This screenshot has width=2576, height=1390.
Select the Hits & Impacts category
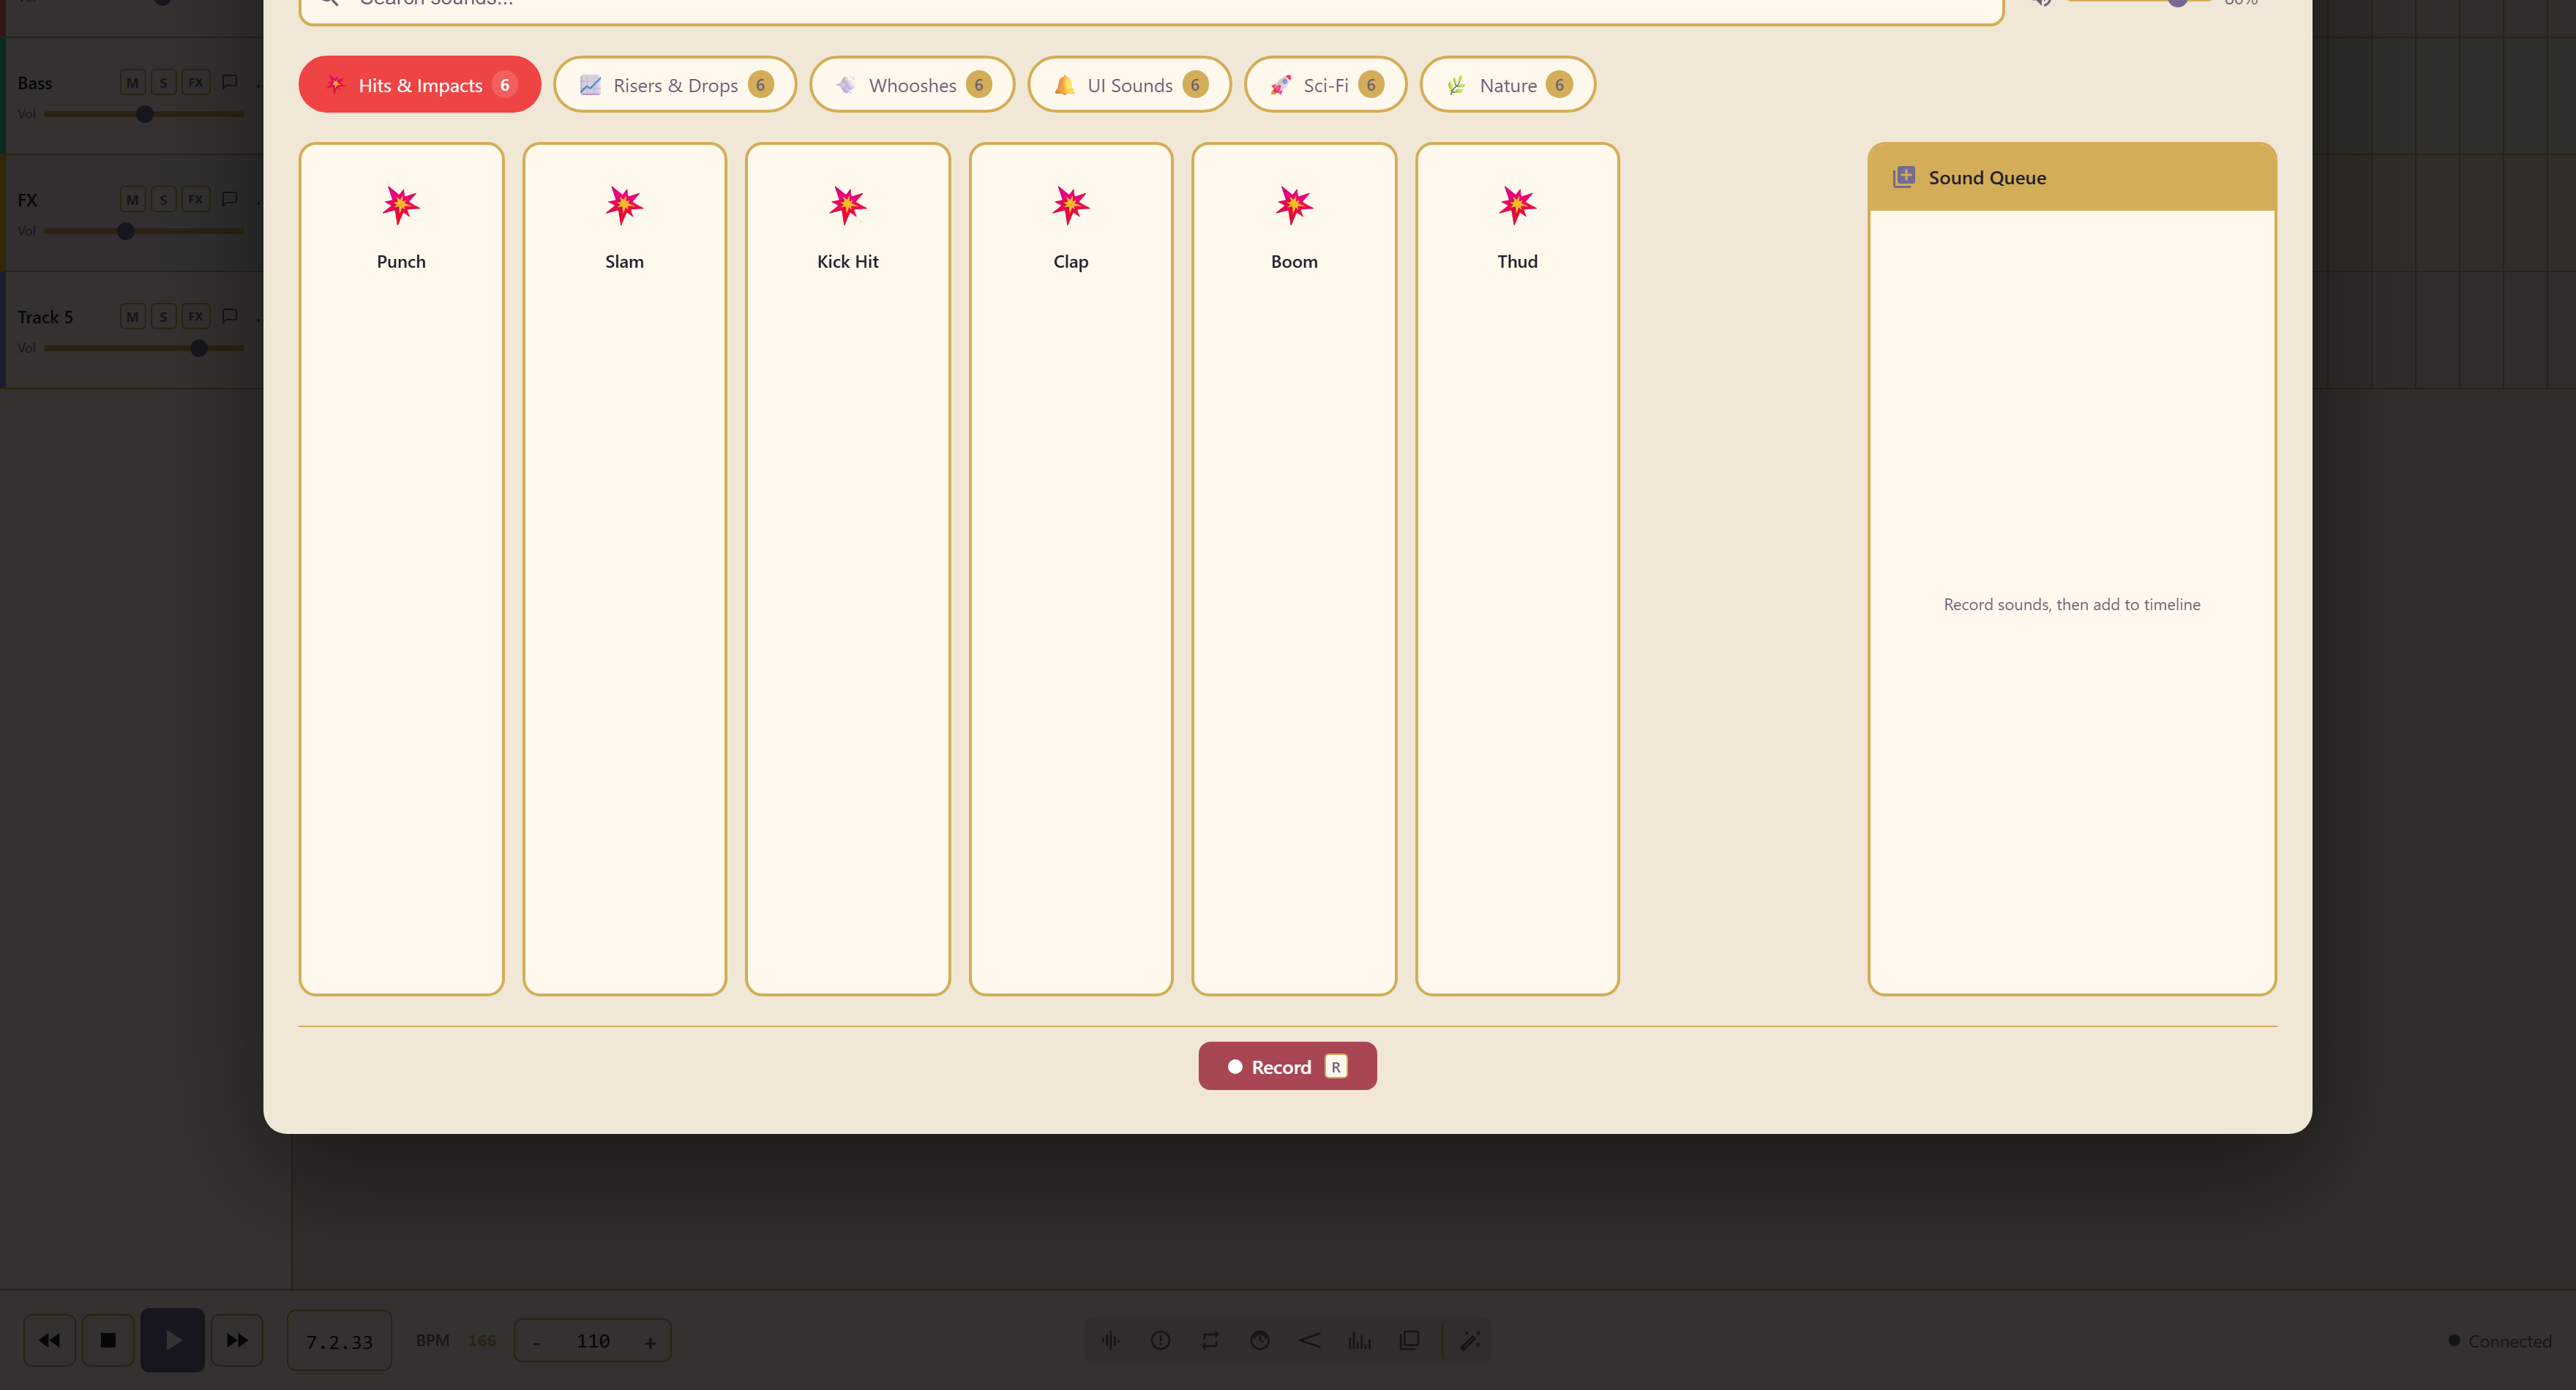[420, 84]
